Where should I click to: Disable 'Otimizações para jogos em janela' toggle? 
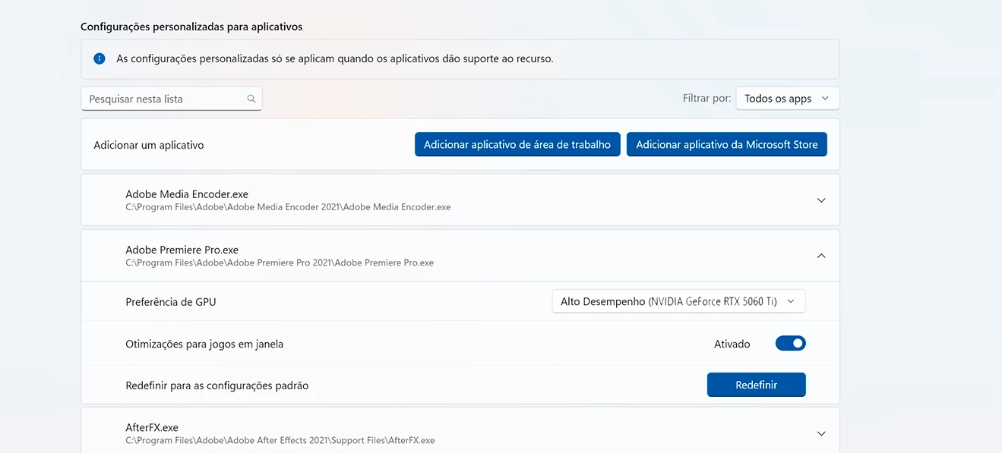click(x=790, y=344)
